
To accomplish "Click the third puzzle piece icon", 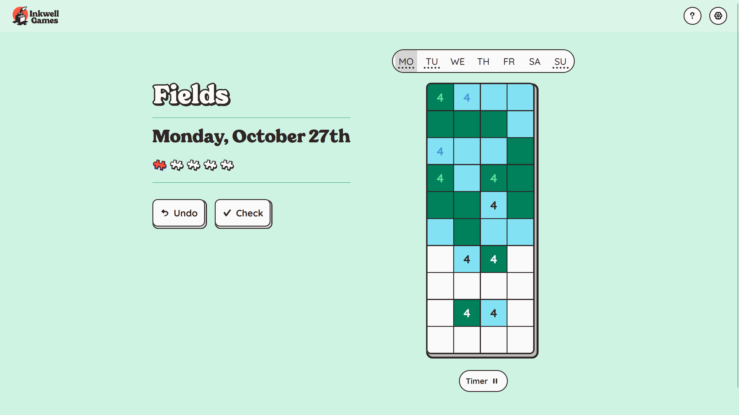I will point(193,165).
